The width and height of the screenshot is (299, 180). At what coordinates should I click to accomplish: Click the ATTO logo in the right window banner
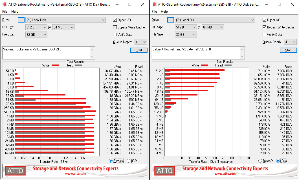coord(165,171)
